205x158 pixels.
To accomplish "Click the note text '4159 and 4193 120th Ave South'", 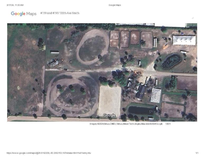I will click(60, 13).
